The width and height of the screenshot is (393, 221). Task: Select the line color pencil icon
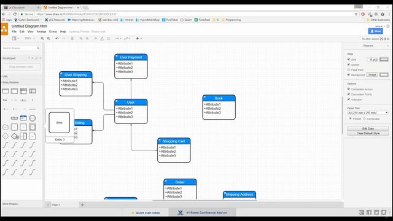click(x=102, y=38)
